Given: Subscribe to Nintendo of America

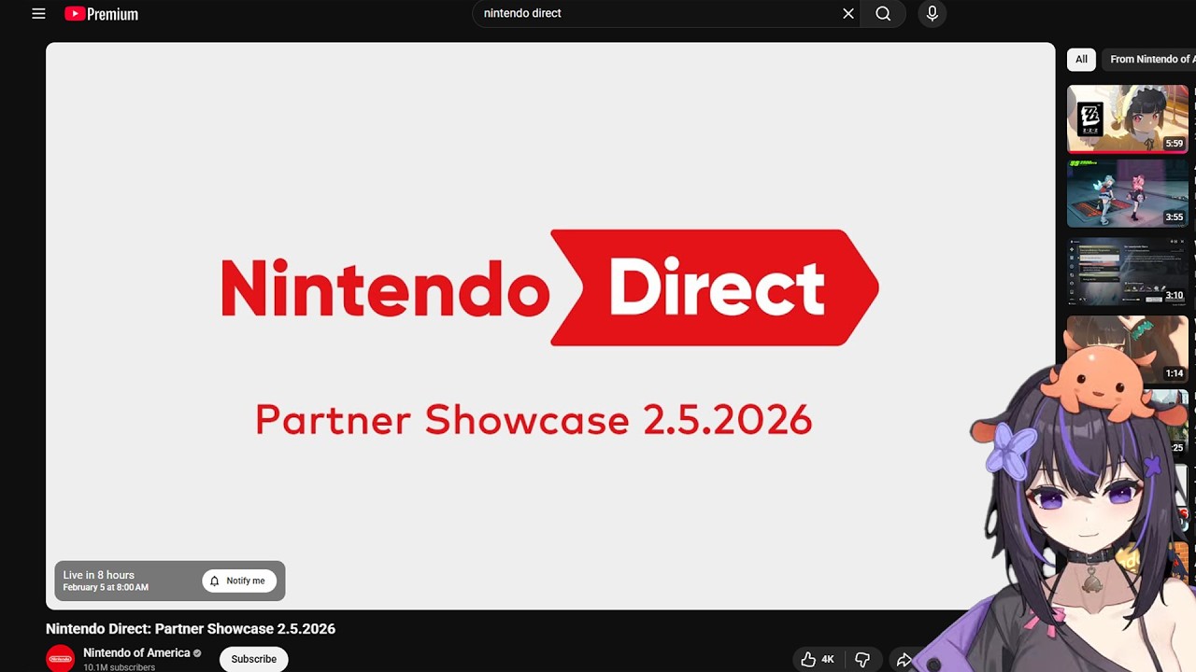Looking at the screenshot, I should point(254,659).
